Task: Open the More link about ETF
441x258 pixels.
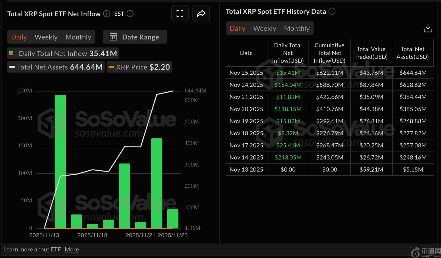Action: pyautogui.click(x=72, y=249)
